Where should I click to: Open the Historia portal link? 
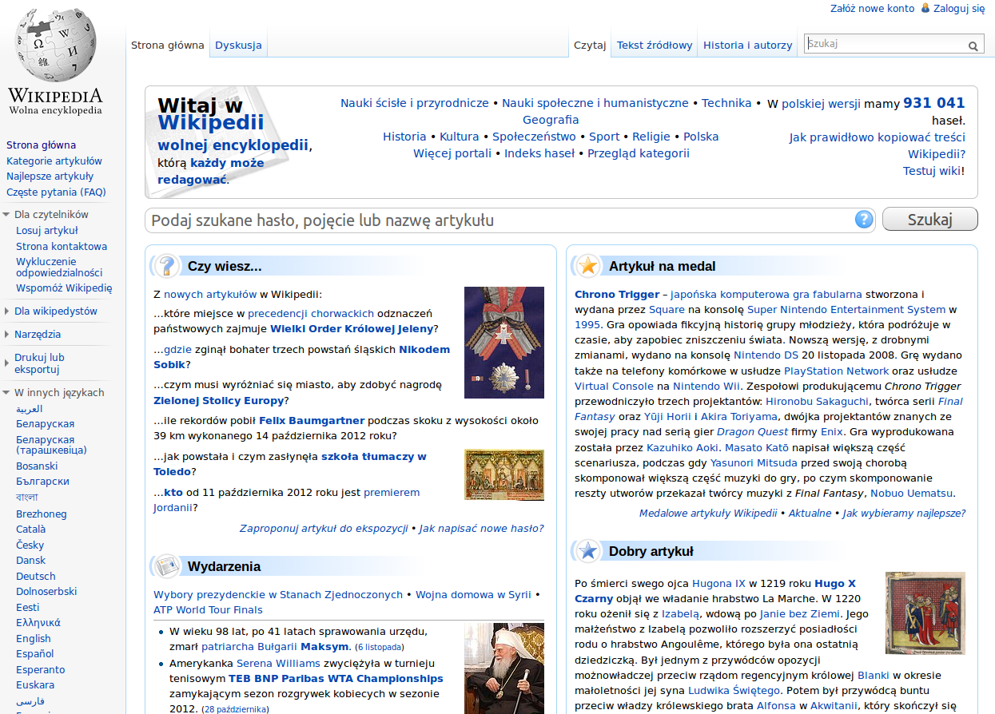click(x=404, y=137)
